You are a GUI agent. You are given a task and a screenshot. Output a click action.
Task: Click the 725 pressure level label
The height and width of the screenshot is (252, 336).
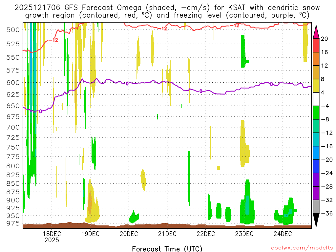coord(13,137)
